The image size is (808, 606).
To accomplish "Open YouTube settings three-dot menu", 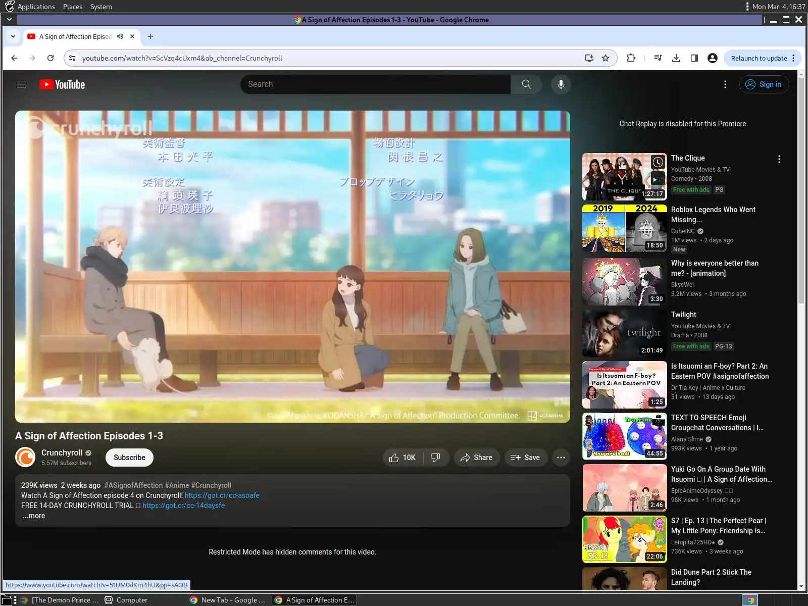I will coord(725,84).
